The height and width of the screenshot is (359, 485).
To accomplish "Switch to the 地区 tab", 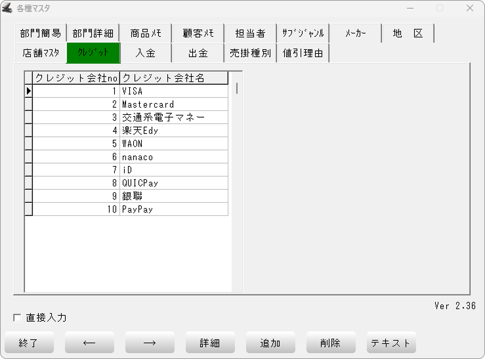I will click(x=408, y=33).
